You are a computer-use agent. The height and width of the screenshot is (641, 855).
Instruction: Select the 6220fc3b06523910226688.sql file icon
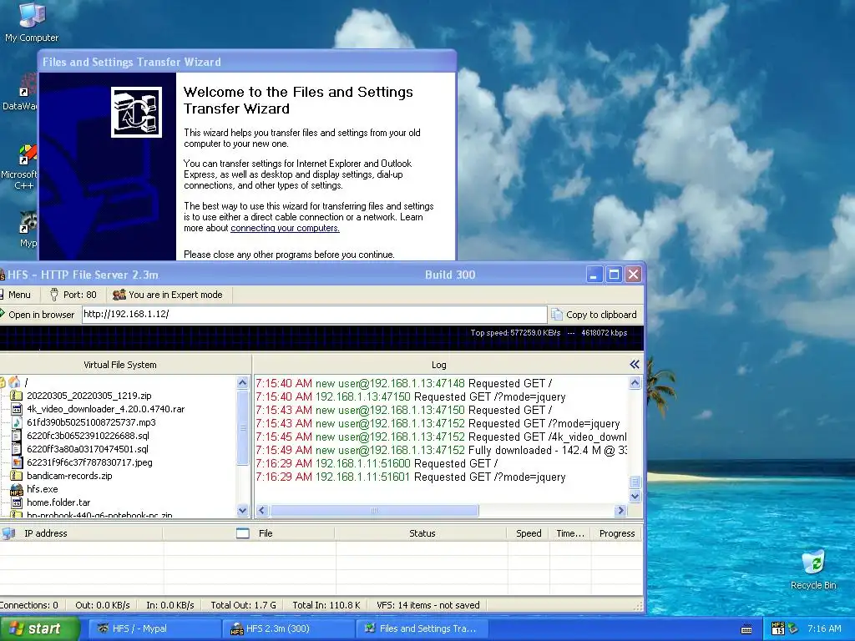(x=17, y=436)
